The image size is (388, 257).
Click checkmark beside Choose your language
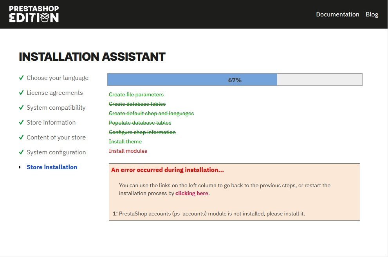[x=21, y=78]
